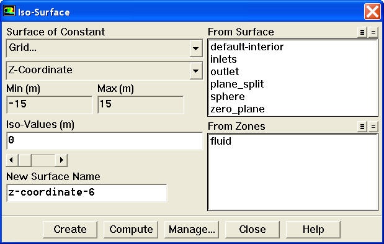Close the Iso-Surface dialog with X
Screen dimensions: 384x244
click(x=372, y=11)
